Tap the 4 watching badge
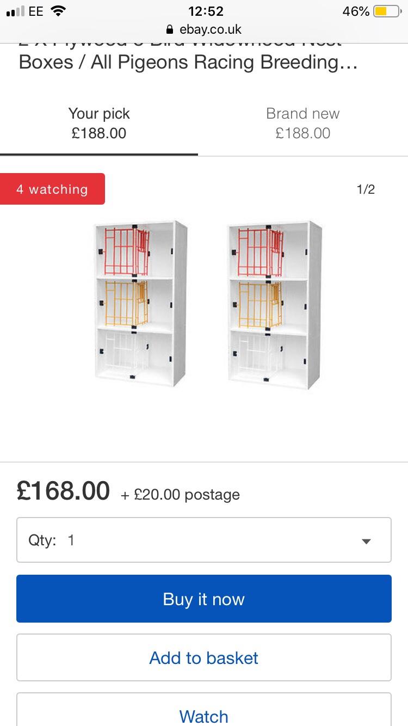This screenshot has height=726, width=408. (53, 189)
